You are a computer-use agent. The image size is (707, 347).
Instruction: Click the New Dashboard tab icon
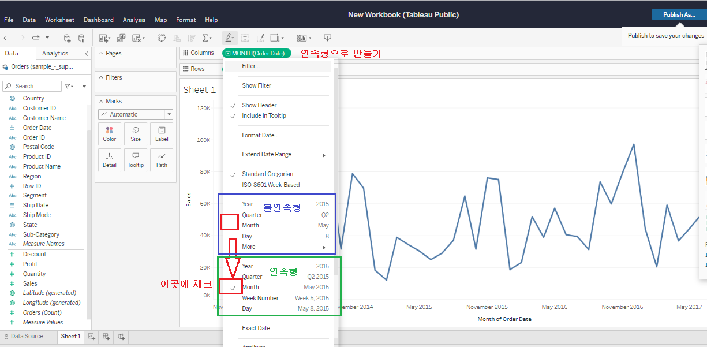[x=106, y=336]
